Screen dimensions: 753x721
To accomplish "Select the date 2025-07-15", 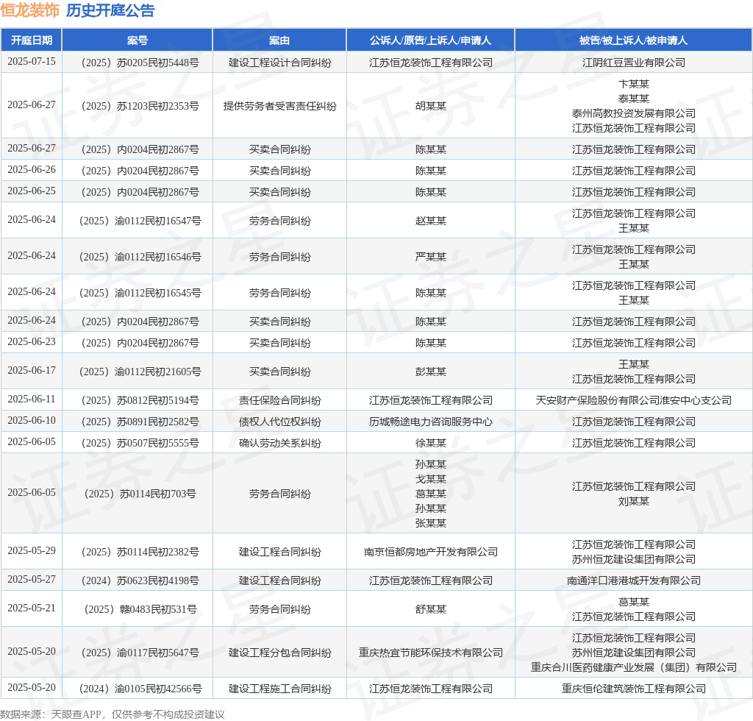I will point(32,62).
